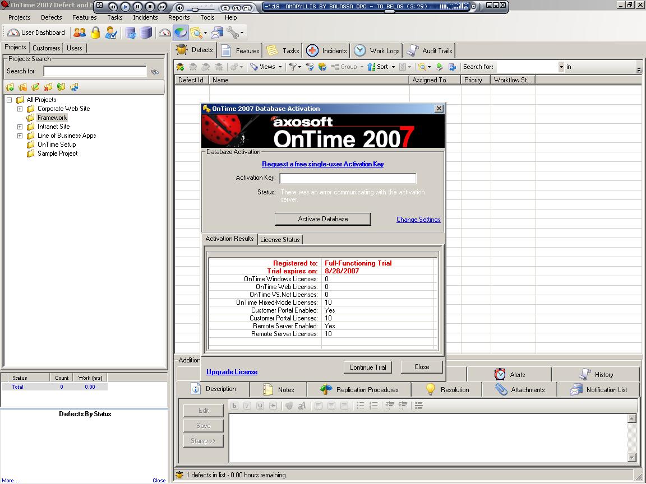
Task: Click the wrench tools toolbar icon
Action: coord(233,32)
